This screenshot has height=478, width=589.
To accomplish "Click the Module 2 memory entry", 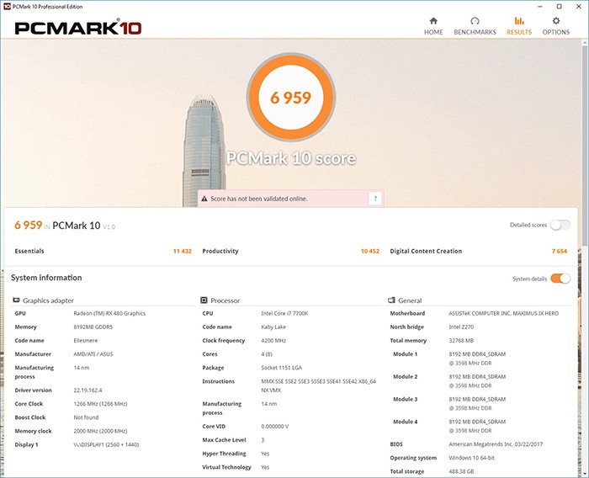I will pyautogui.click(x=477, y=381).
